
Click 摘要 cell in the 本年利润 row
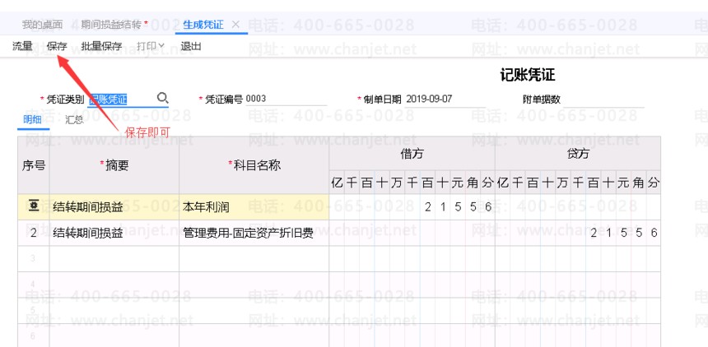coord(114,207)
